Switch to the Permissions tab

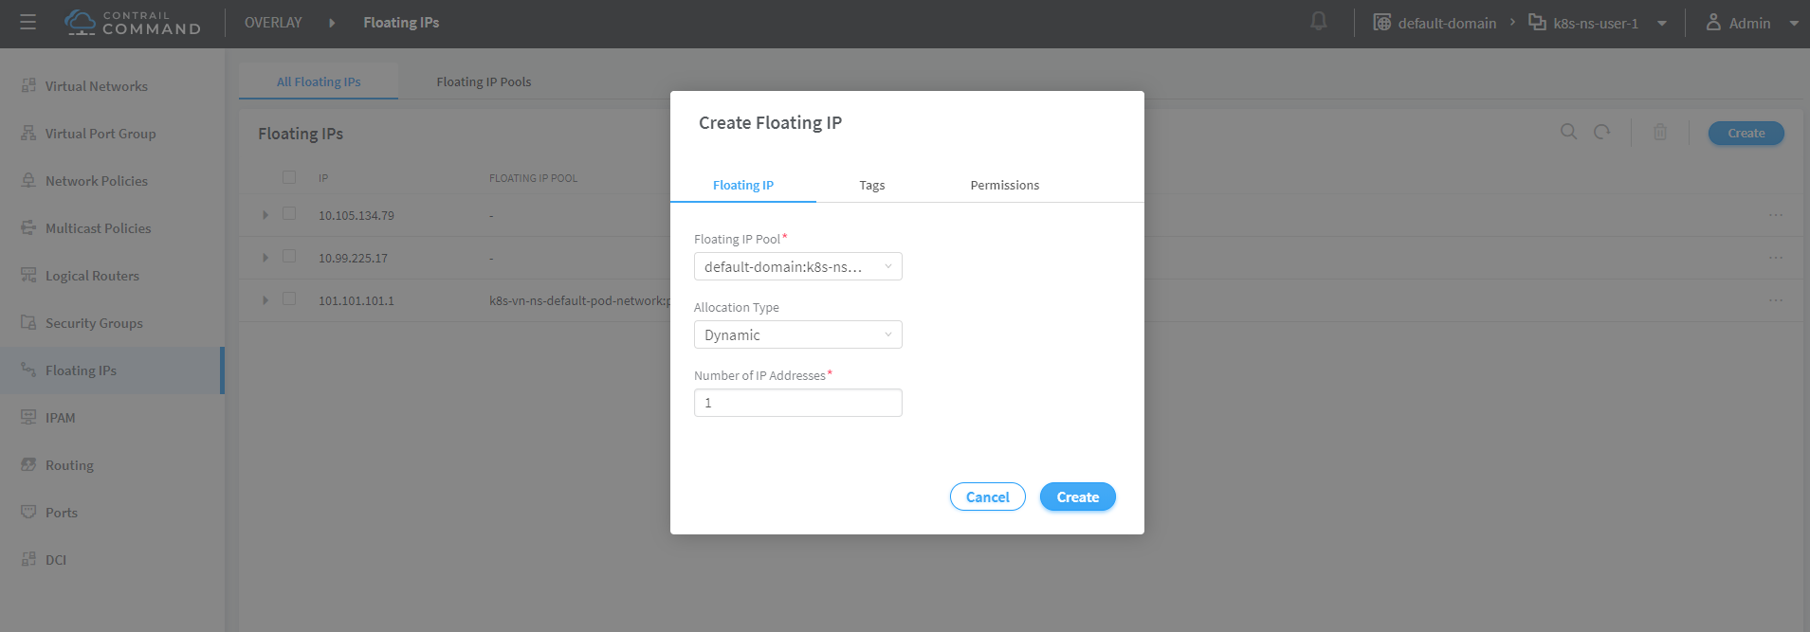click(x=1005, y=185)
